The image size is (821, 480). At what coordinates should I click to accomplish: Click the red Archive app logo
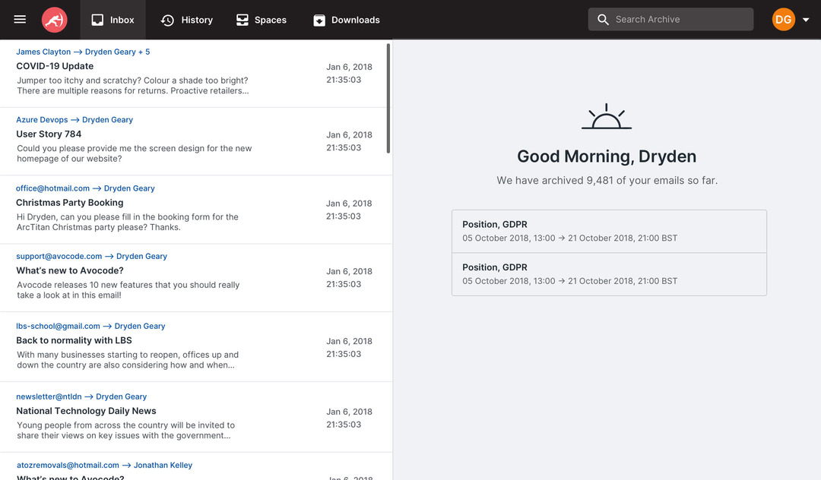click(x=54, y=20)
